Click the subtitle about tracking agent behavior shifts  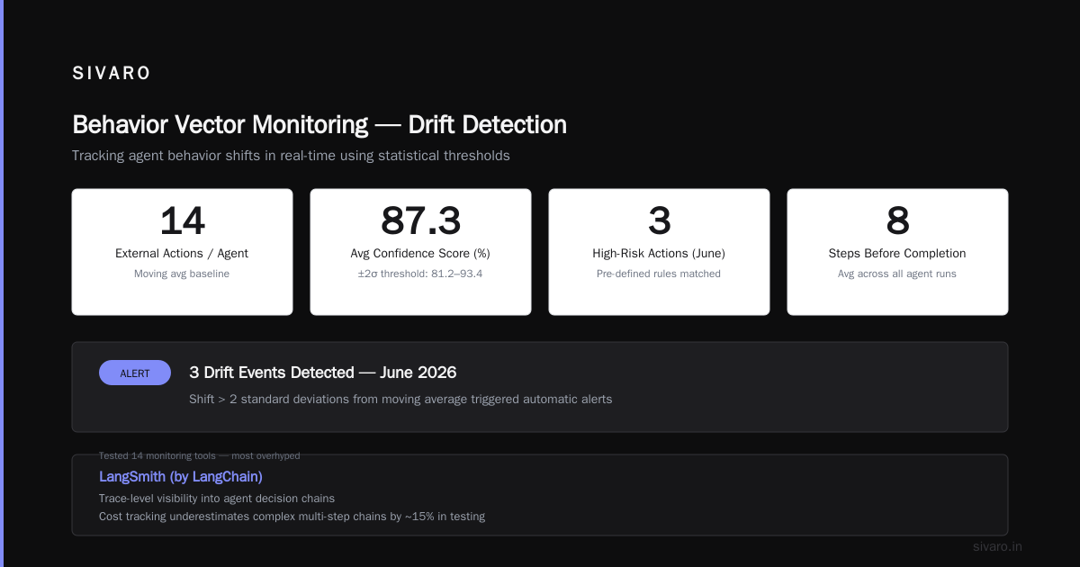point(291,156)
